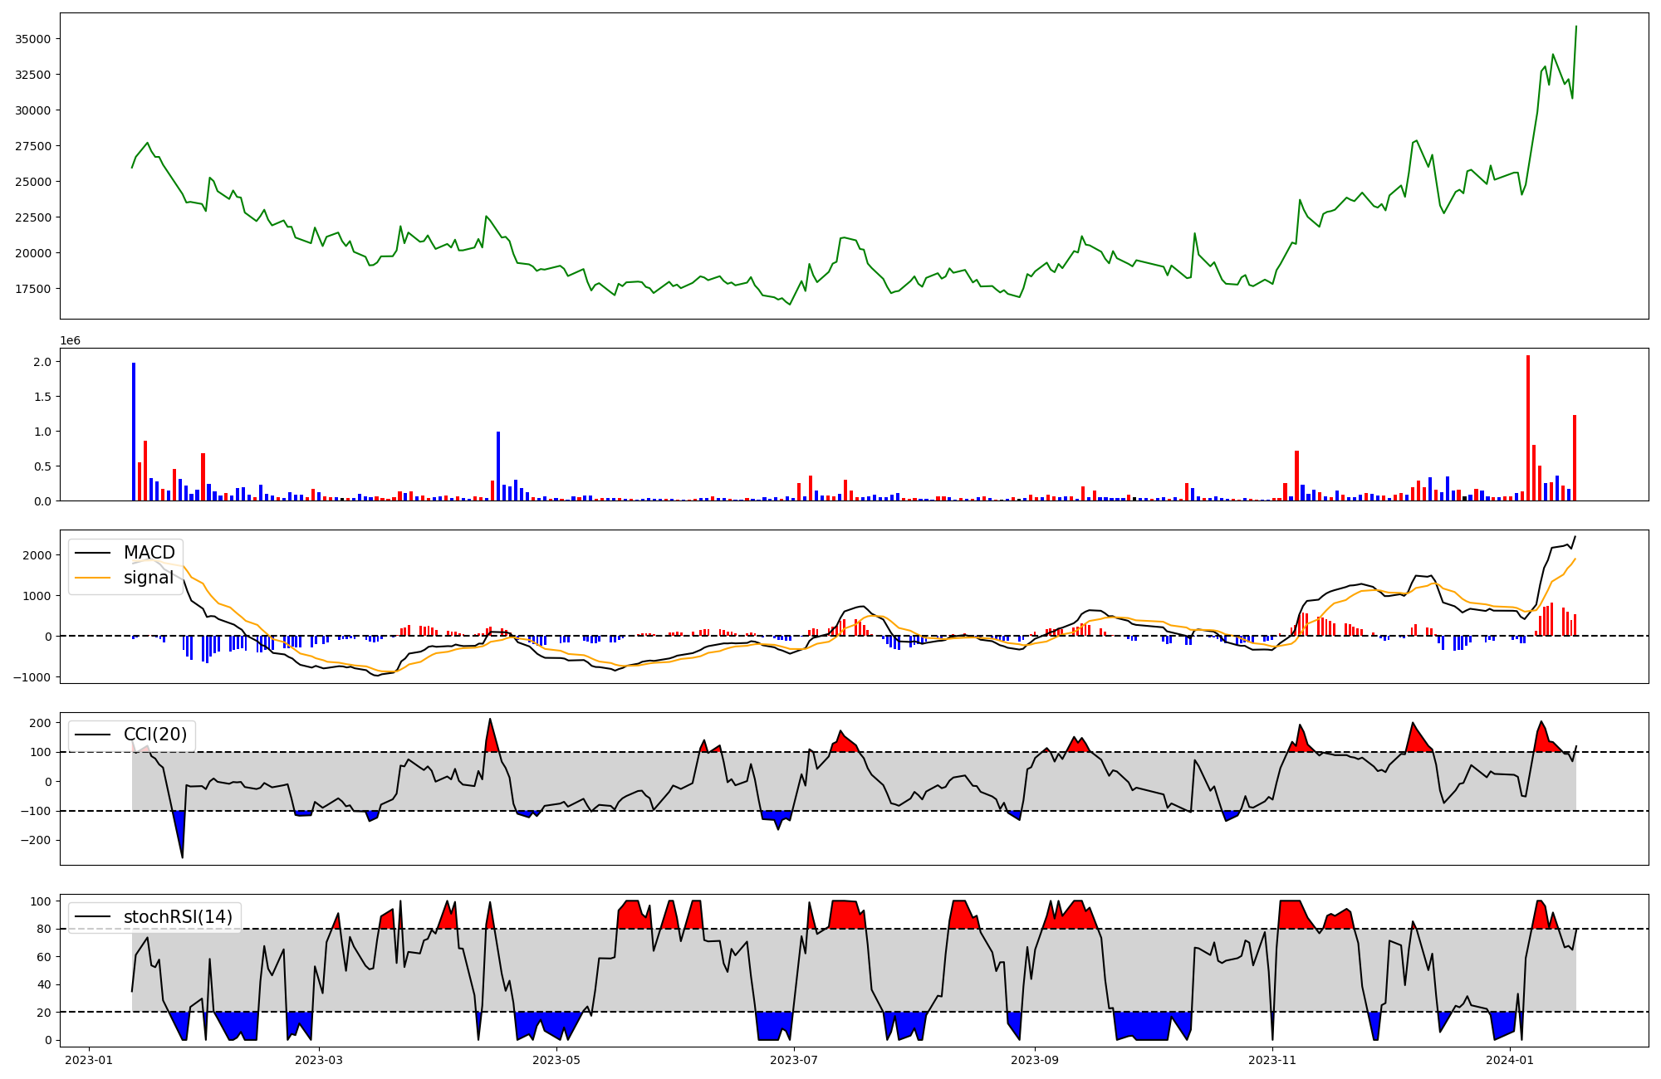Screen dimensions: 1661x1079
Task: Click the 17500 price axis tick label
Action: coord(33,289)
